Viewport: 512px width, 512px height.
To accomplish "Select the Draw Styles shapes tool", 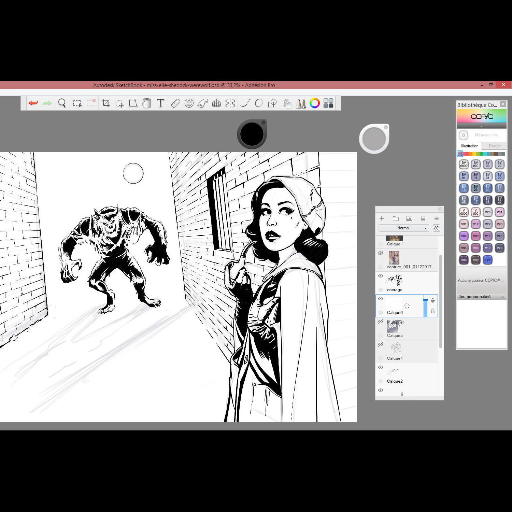I will 272,103.
